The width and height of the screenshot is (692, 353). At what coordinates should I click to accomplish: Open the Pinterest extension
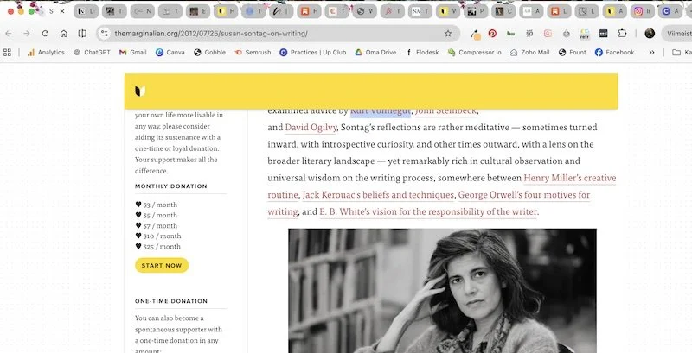click(492, 34)
